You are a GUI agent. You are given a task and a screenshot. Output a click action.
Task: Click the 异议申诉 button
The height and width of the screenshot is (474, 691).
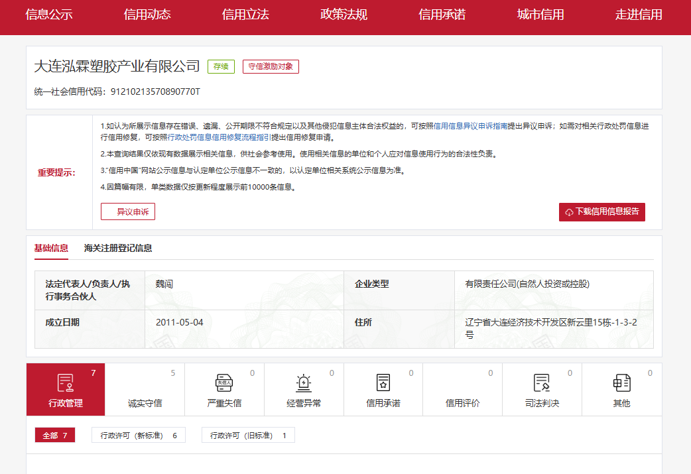coord(128,212)
